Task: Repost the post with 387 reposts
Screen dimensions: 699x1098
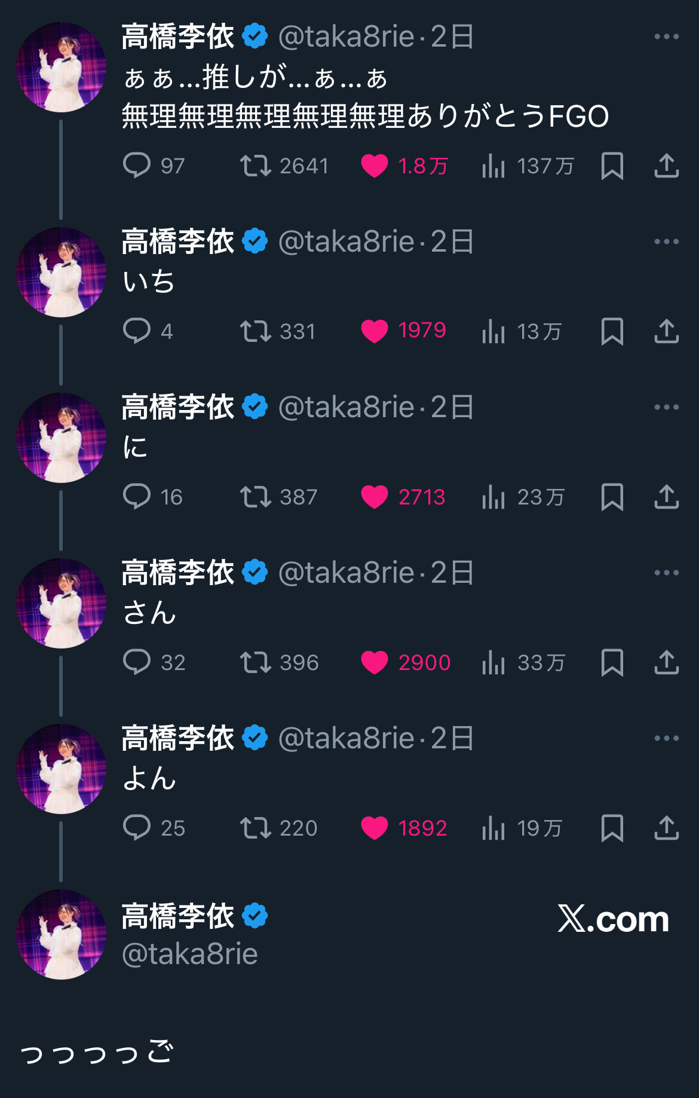Action: [x=256, y=497]
